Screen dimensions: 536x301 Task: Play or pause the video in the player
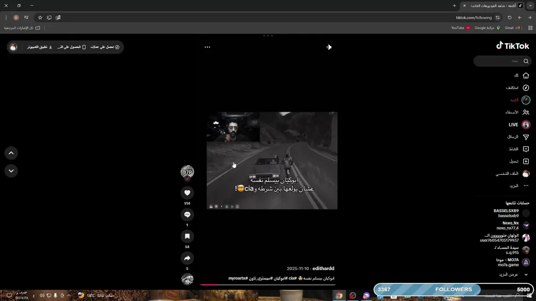[x=272, y=161]
